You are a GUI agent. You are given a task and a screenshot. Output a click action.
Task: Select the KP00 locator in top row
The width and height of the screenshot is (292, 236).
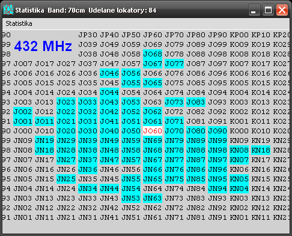pyautogui.click(x=239, y=35)
